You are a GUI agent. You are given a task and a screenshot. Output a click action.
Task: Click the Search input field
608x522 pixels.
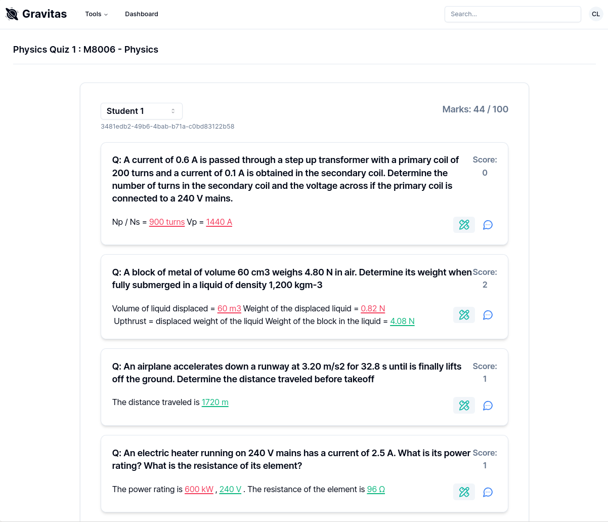pos(512,14)
